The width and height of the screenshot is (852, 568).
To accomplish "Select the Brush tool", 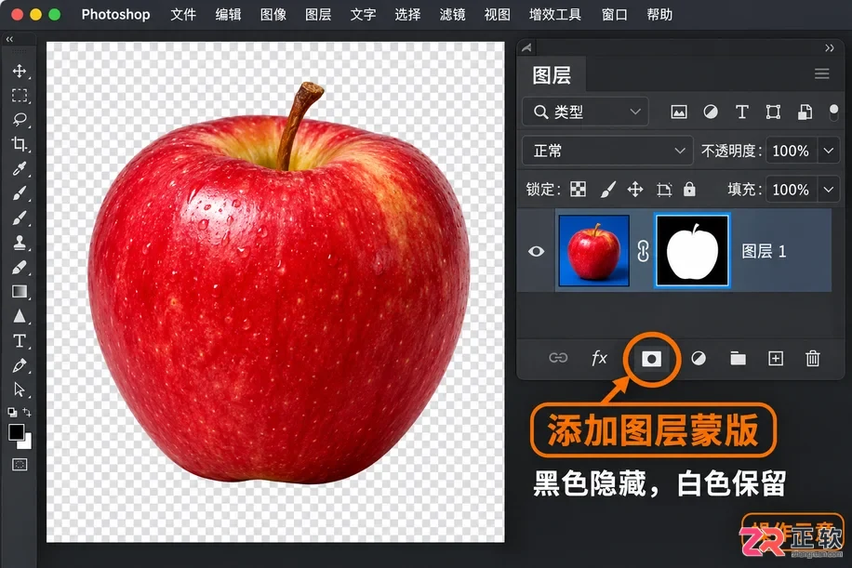I will [20, 218].
